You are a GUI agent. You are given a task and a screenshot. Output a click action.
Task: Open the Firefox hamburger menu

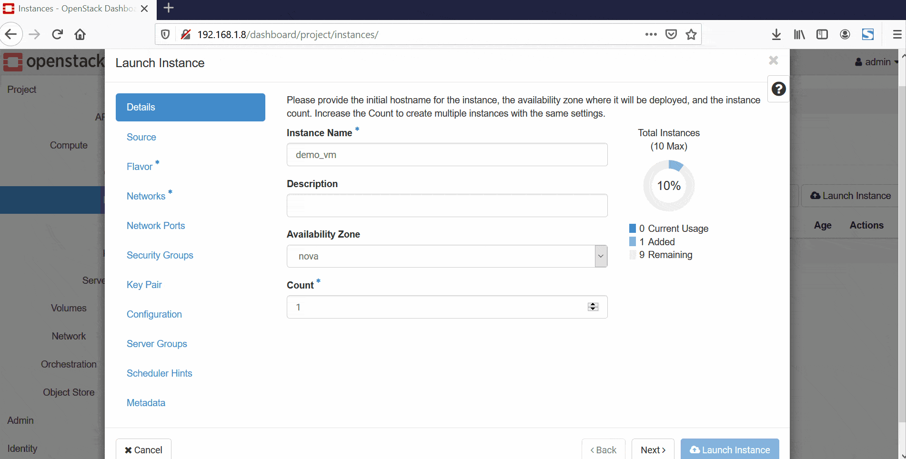[897, 34]
